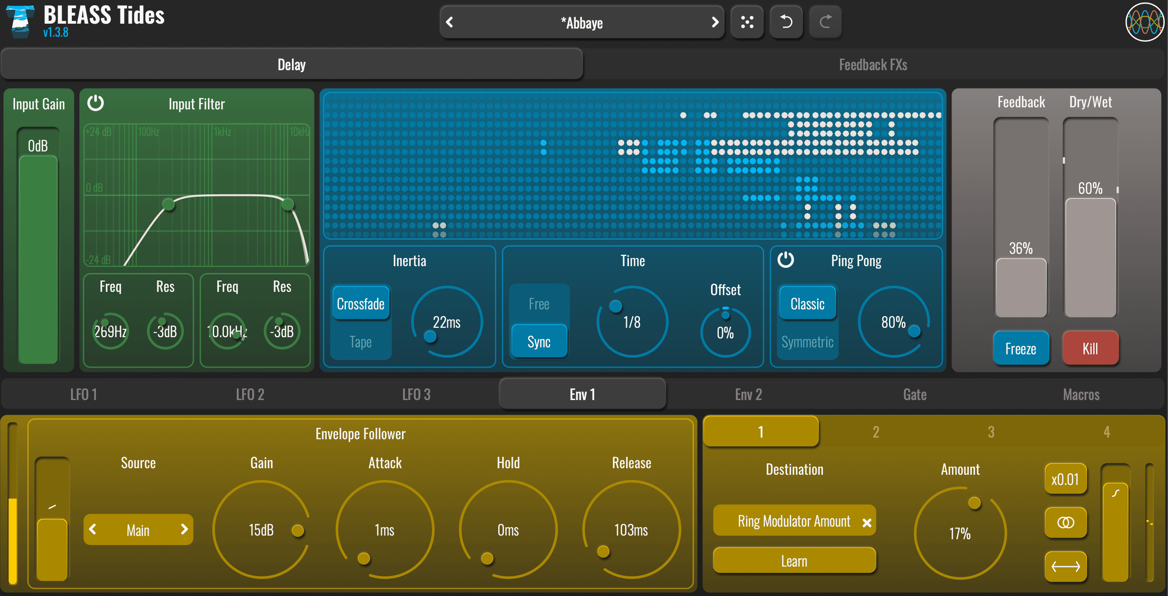Select modulation slot 3

(991, 431)
